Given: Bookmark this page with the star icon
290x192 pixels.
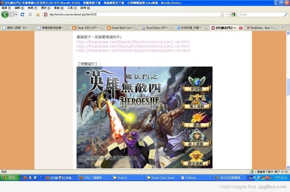Looking at the screenshot, I should click(222, 14).
